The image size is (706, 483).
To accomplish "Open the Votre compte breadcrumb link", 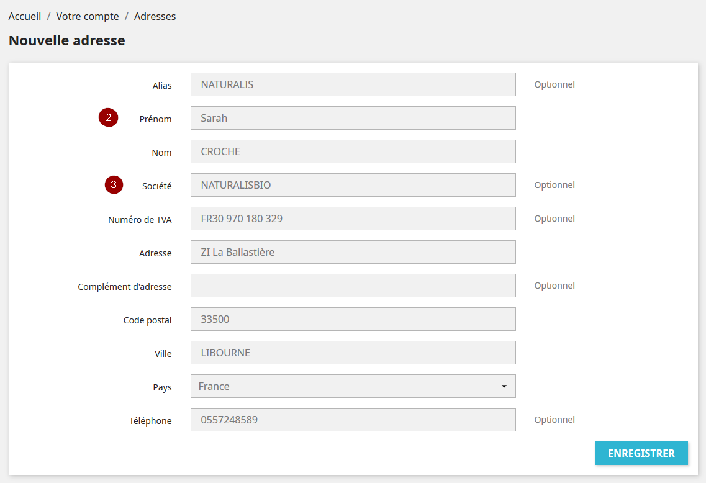I will pyautogui.click(x=88, y=16).
